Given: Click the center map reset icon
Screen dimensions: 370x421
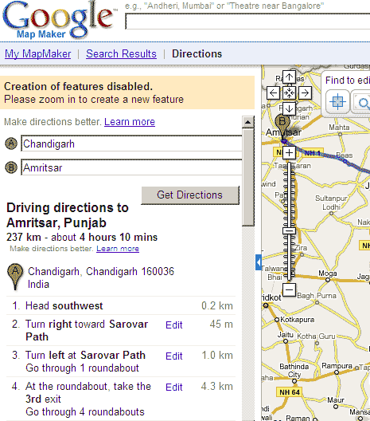Looking at the screenshot, I should click(x=289, y=93).
